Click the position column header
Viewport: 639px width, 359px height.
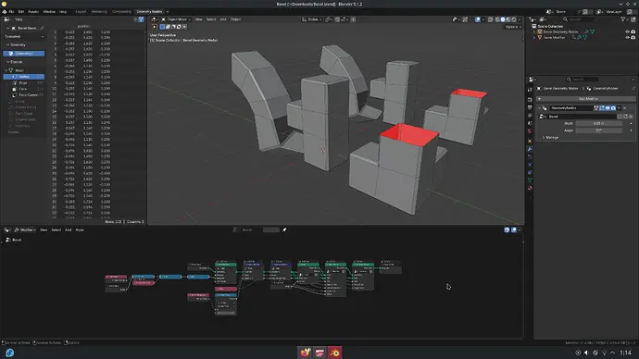(83, 26)
